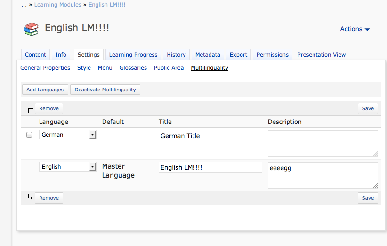Image resolution: width=387 pixels, height=246 pixels.
Task: Open General Properties settings section
Action: pyautogui.click(x=45, y=68)
